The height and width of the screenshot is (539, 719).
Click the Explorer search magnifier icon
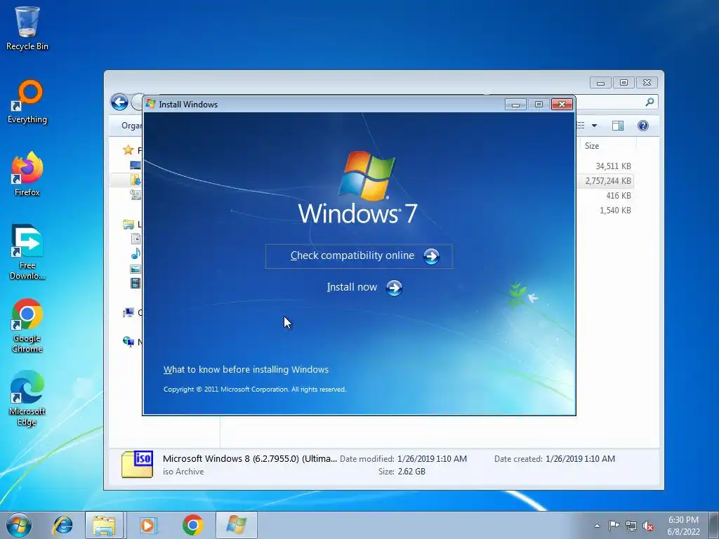pyautogui.click(x=649, y=102)
